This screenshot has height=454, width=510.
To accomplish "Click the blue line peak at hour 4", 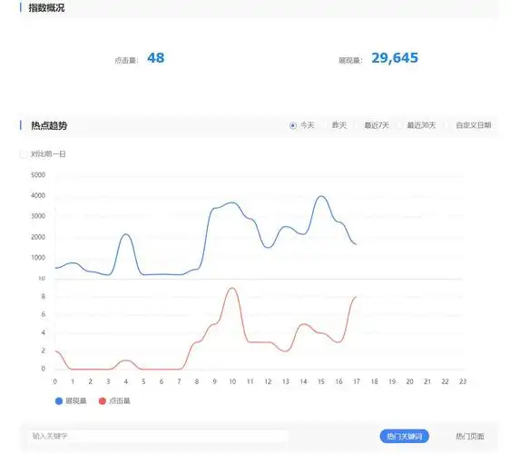I will point(126,234).
